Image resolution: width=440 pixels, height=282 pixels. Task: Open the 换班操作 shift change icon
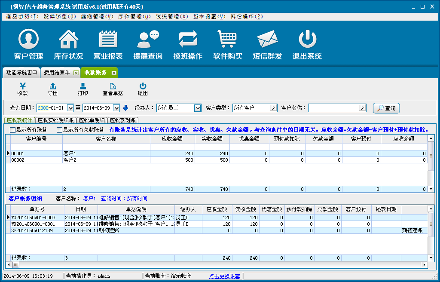pyautogui.click(x=188, y=40)
